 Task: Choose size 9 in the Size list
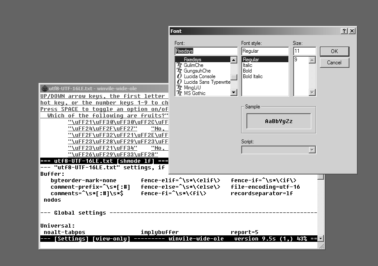[296, 60]
